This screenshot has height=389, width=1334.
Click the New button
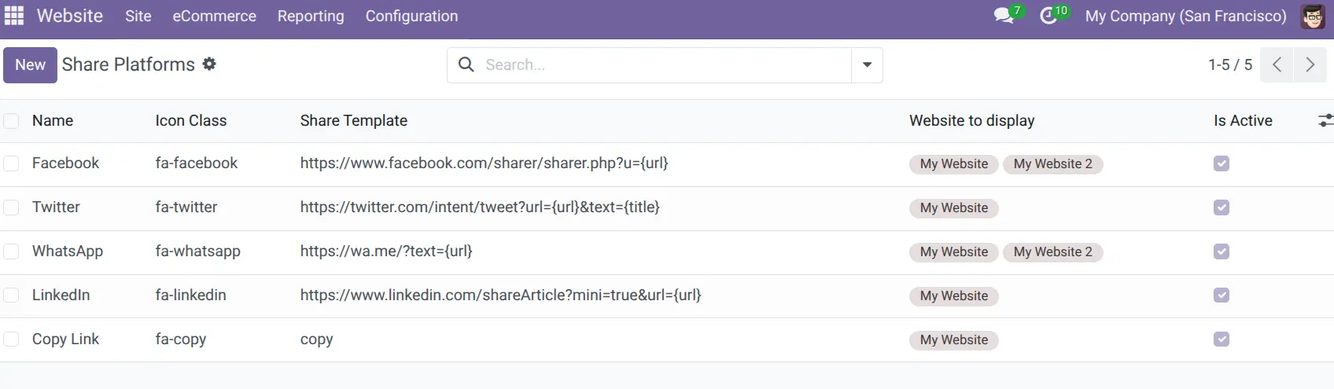30,64
